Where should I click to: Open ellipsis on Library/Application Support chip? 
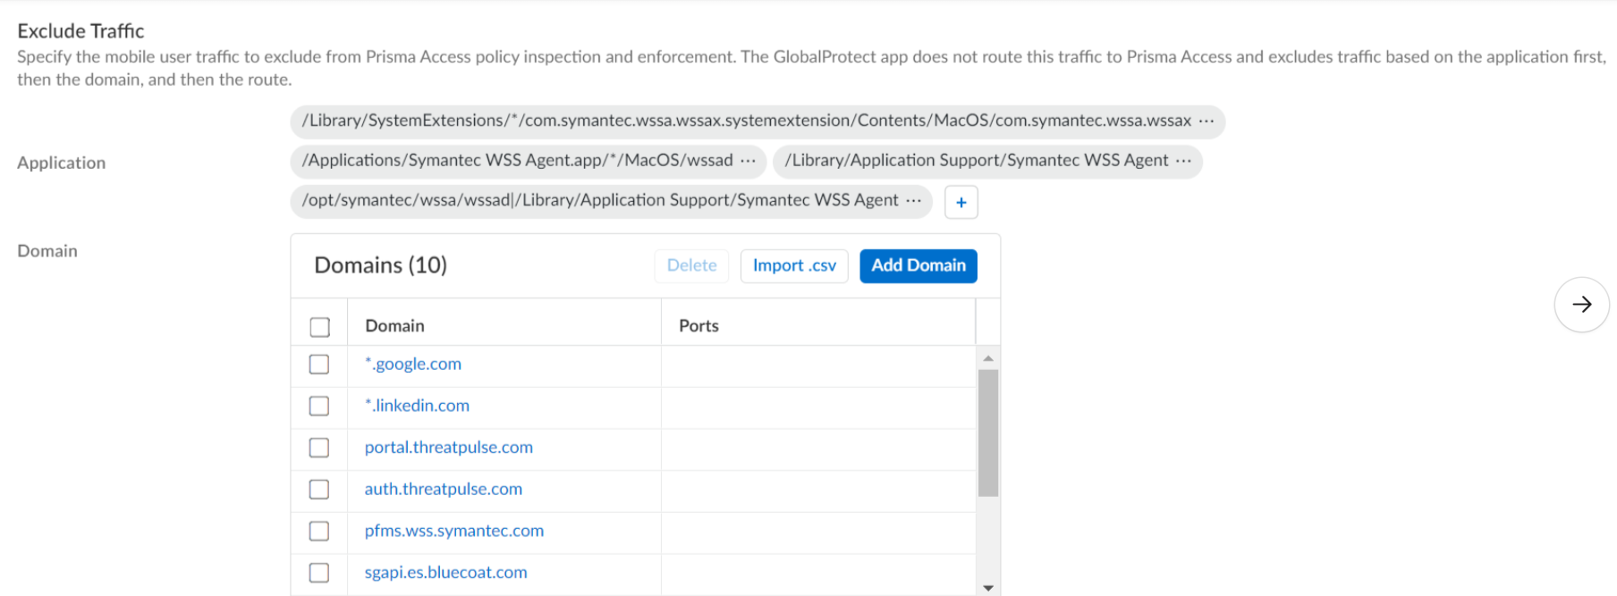[1183, 161]
